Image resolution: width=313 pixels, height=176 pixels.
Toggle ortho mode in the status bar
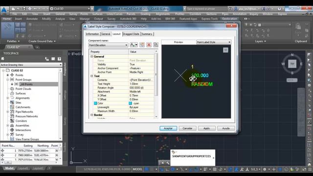pos(167,169)
